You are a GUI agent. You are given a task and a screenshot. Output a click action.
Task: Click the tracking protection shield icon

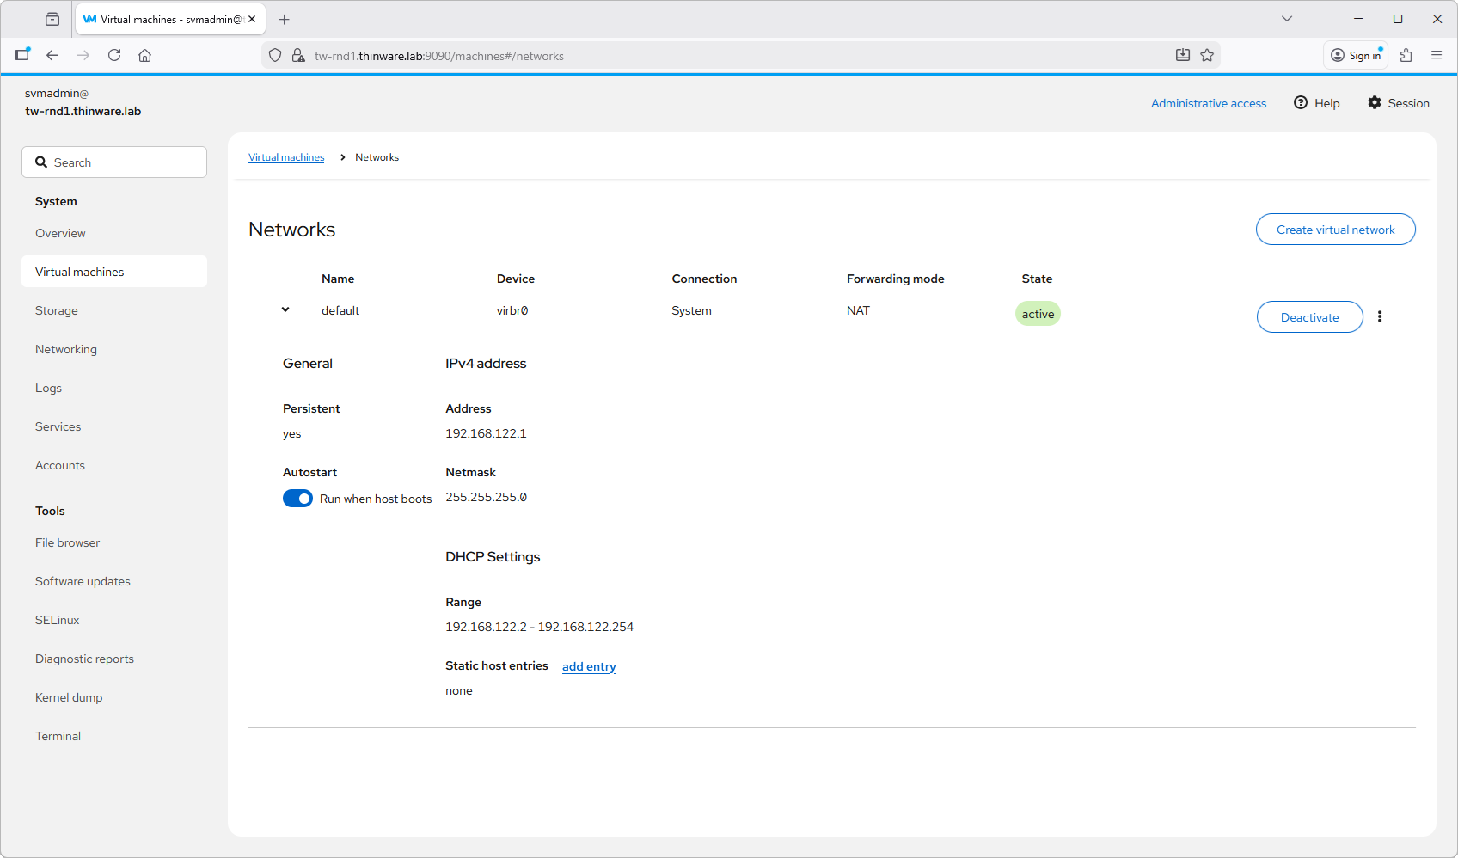[275, 55]
